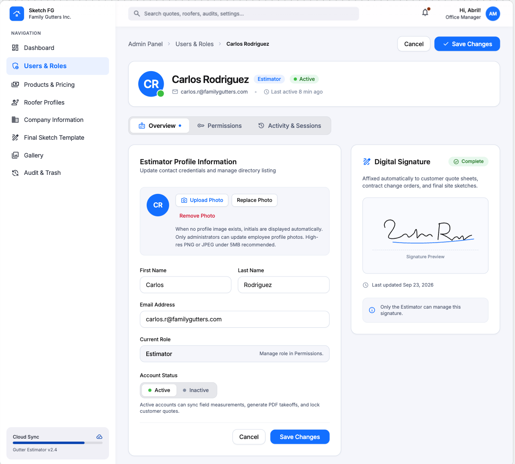Open the notifications bell
This screenshot has height=464, width=515.
[425, 12]
